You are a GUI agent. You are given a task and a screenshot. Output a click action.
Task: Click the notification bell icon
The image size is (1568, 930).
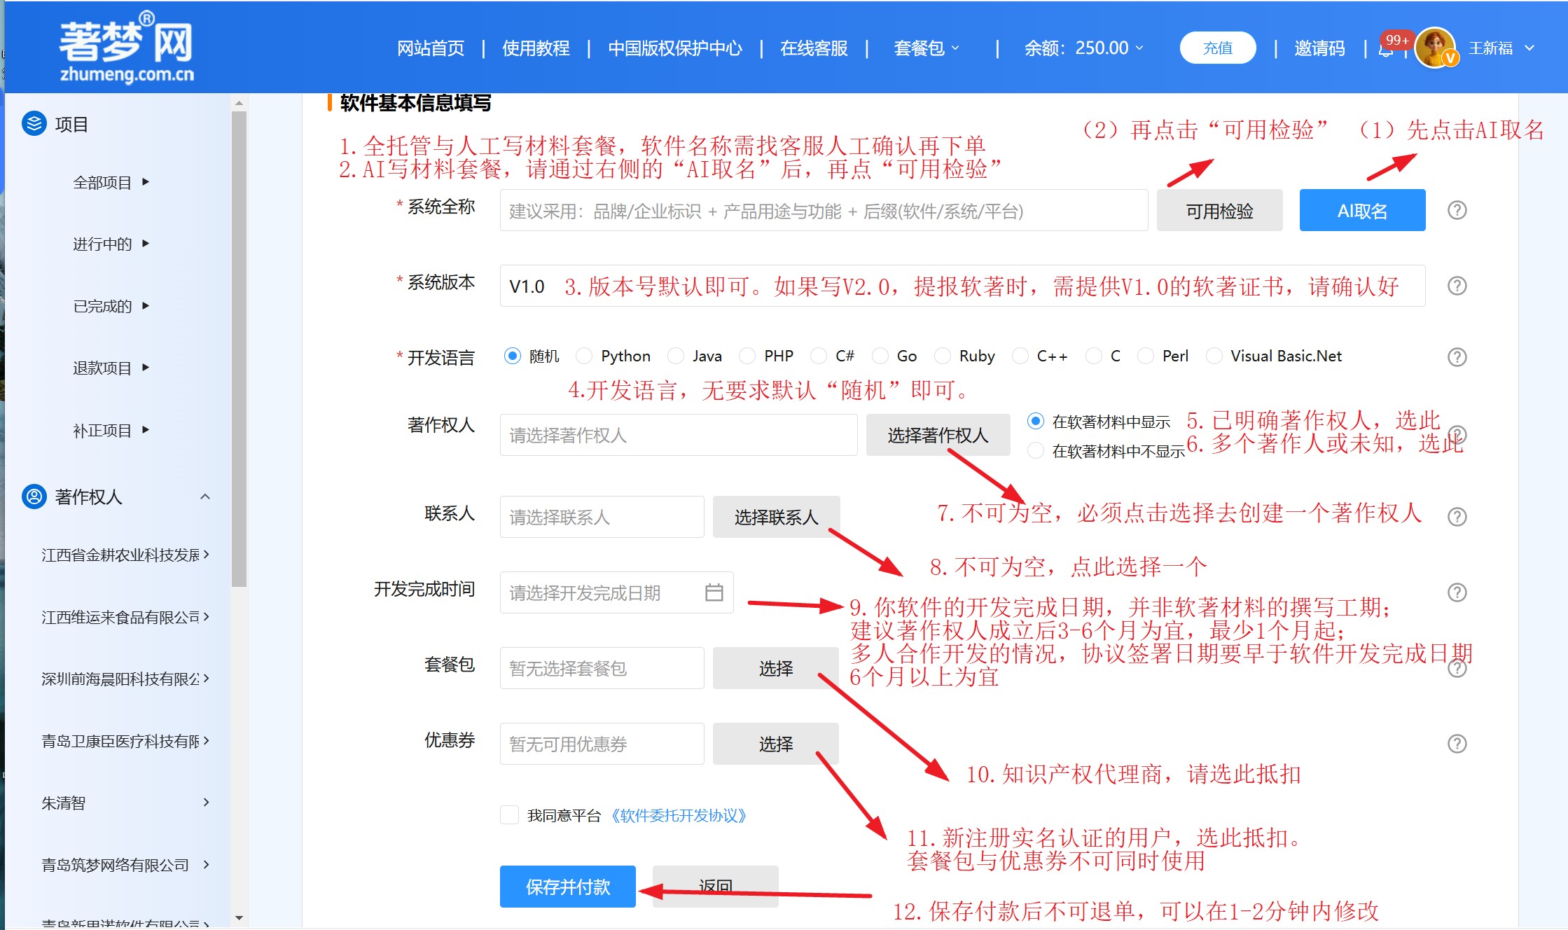click(x=1385, y=50)
